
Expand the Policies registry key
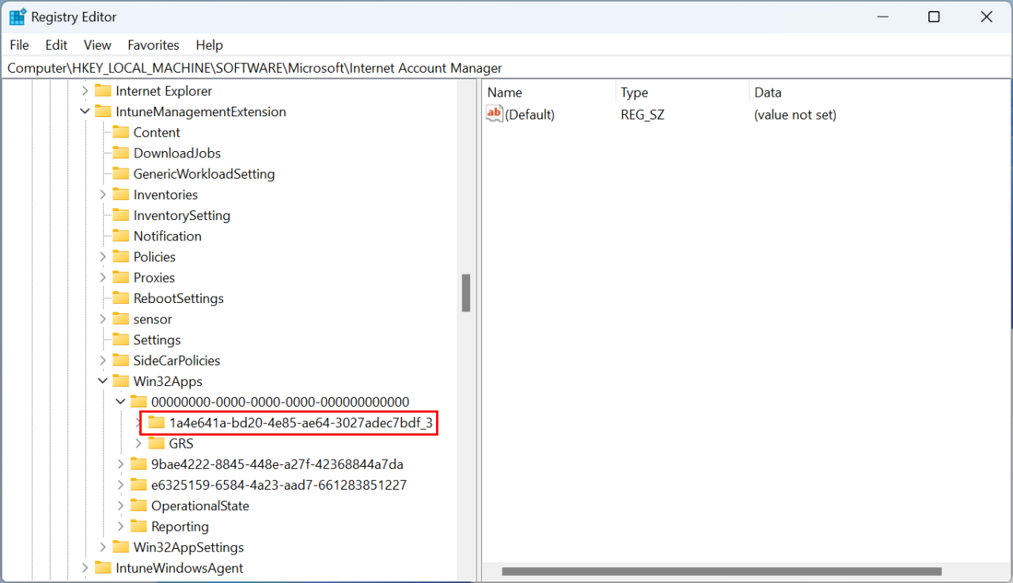pyautogui.click(x=103, y=257)
